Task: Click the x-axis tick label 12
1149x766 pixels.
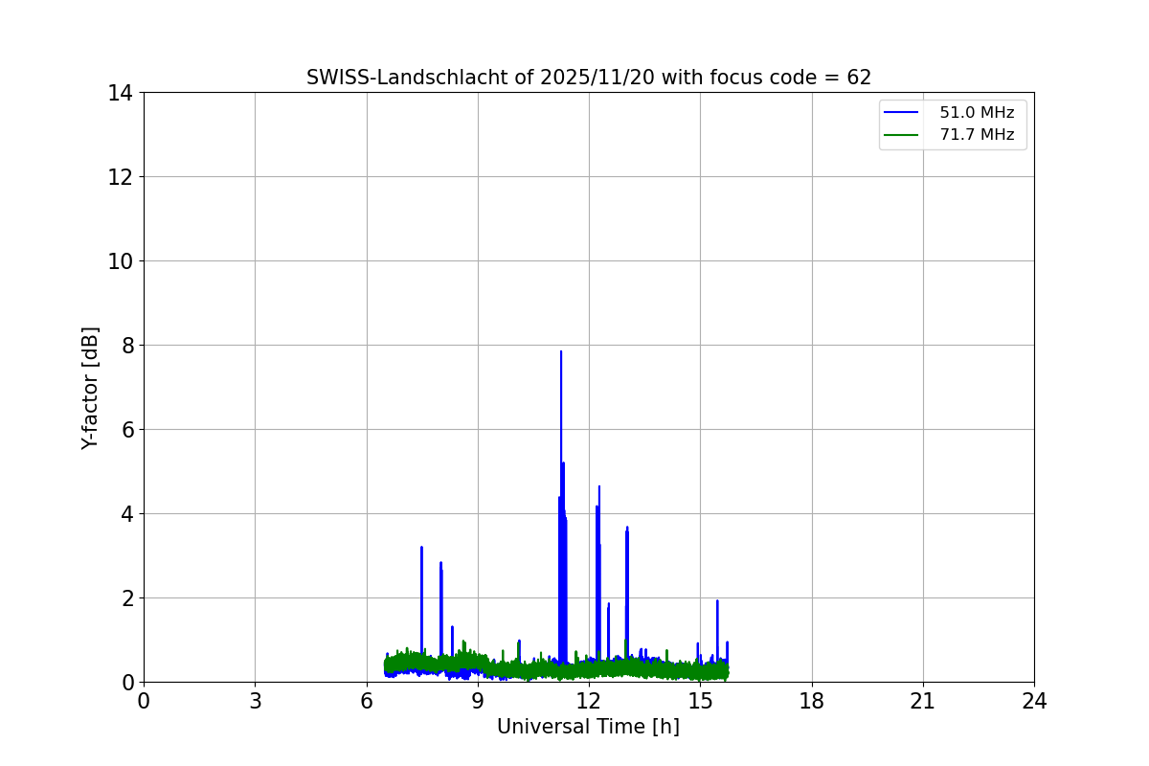Action: click(589, 701)
